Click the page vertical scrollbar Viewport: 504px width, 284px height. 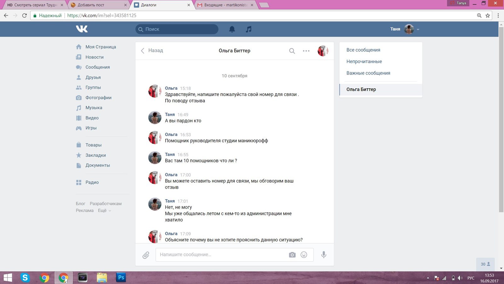(501, 120)
